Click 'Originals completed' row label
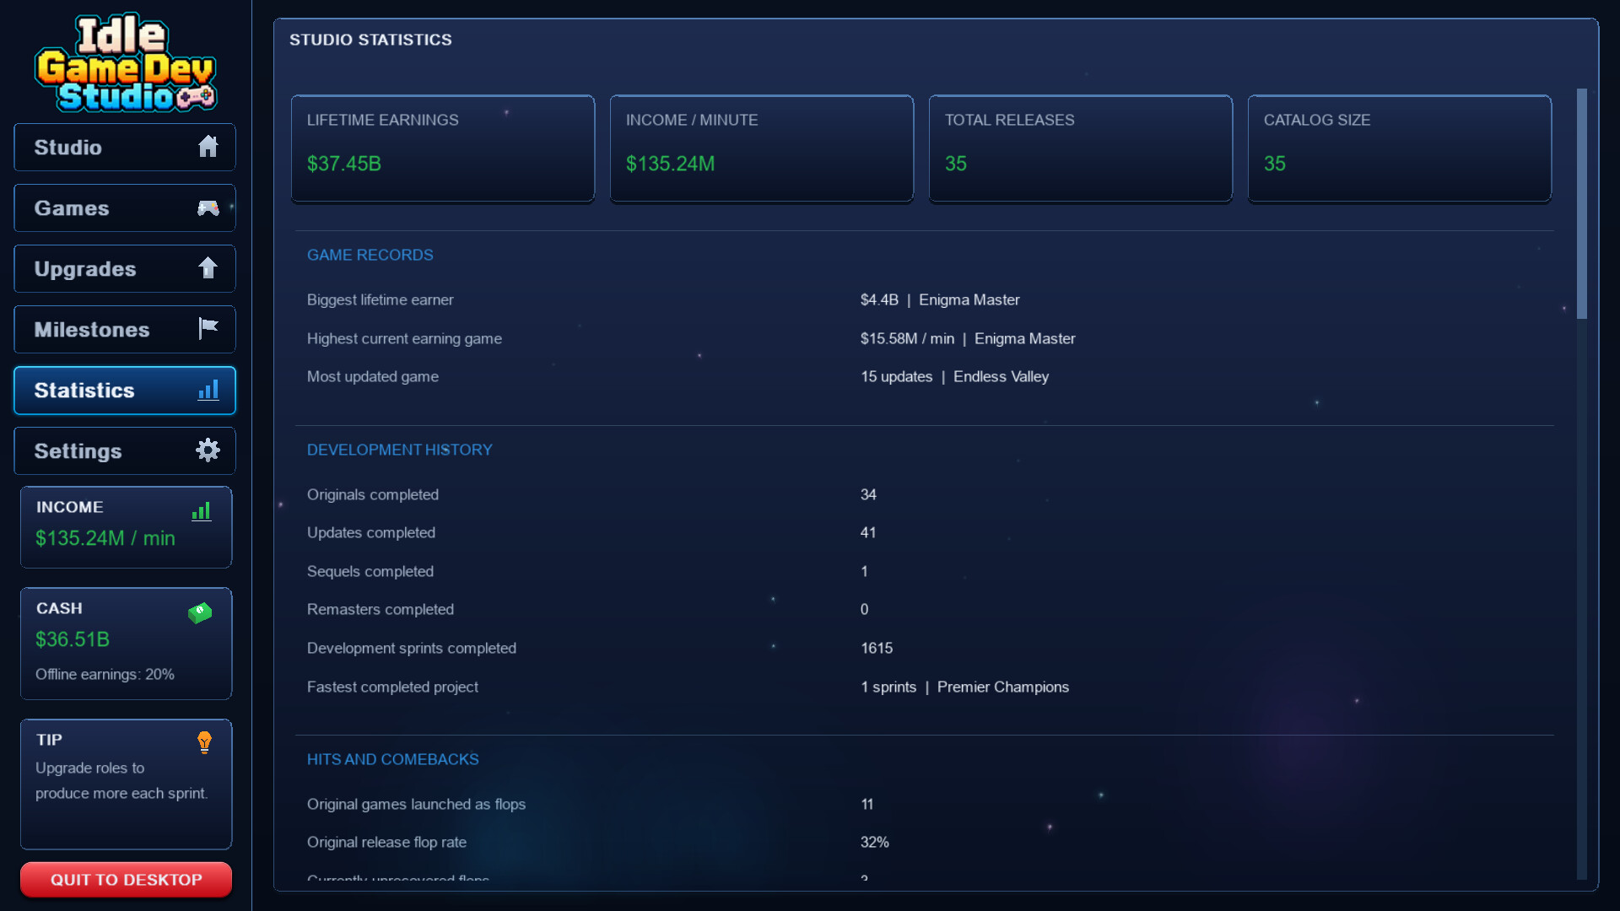Screen dimensions: 1620x911 tap(372, 494)
